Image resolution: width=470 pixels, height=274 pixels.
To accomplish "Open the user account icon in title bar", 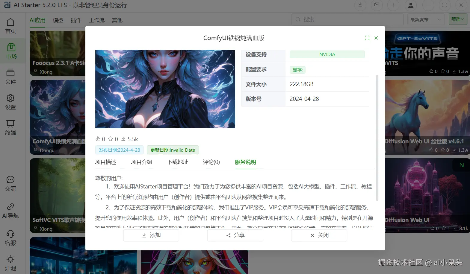I will coord(411,5).
